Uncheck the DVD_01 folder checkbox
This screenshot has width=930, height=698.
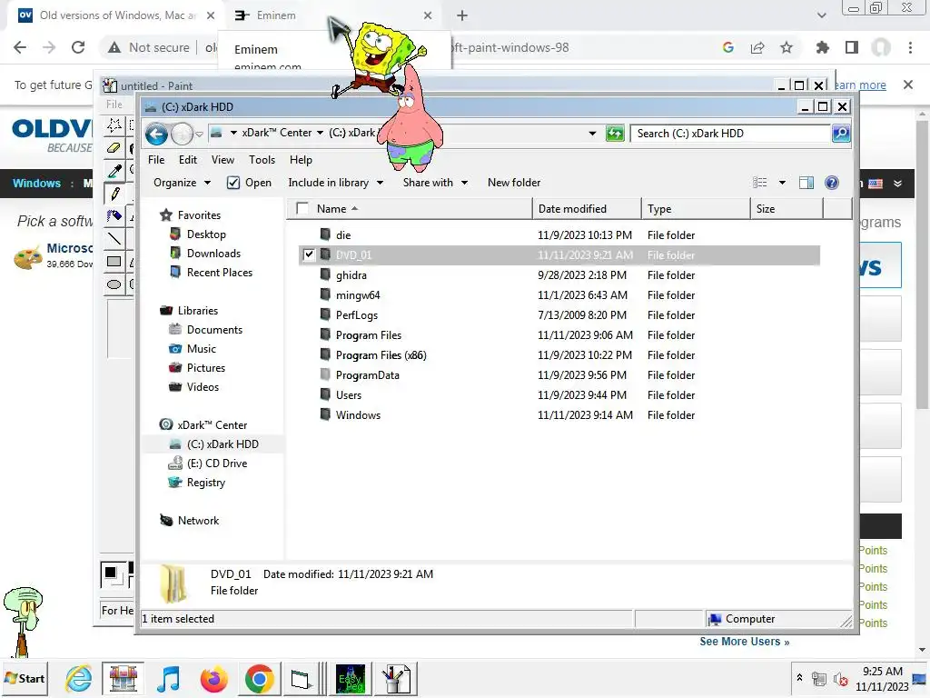point(309,254)
